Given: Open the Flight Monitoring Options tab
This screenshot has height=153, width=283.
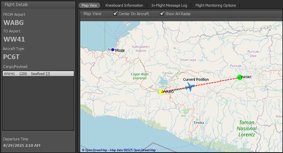Looking at the screenshot, I should click(x=216, y=5).
